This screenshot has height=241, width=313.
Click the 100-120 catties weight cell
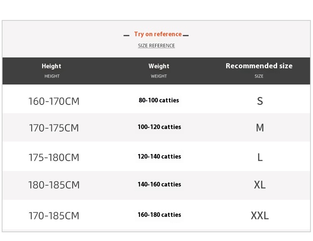[159, 127]
